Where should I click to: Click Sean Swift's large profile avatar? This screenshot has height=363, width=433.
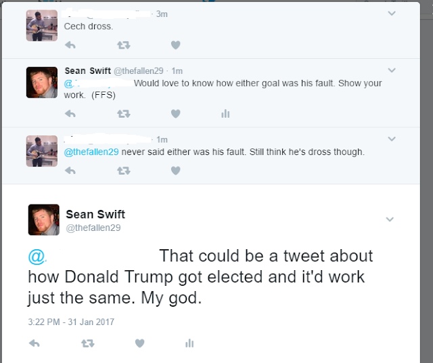pos(43,219)
